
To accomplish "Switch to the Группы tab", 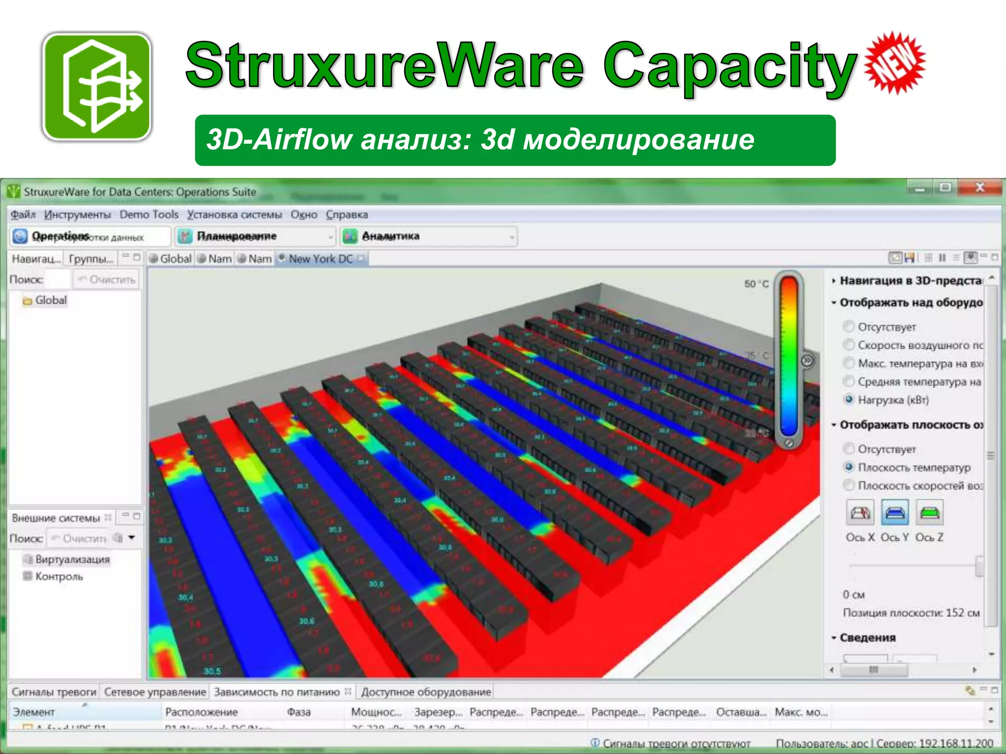I will 91,259.
